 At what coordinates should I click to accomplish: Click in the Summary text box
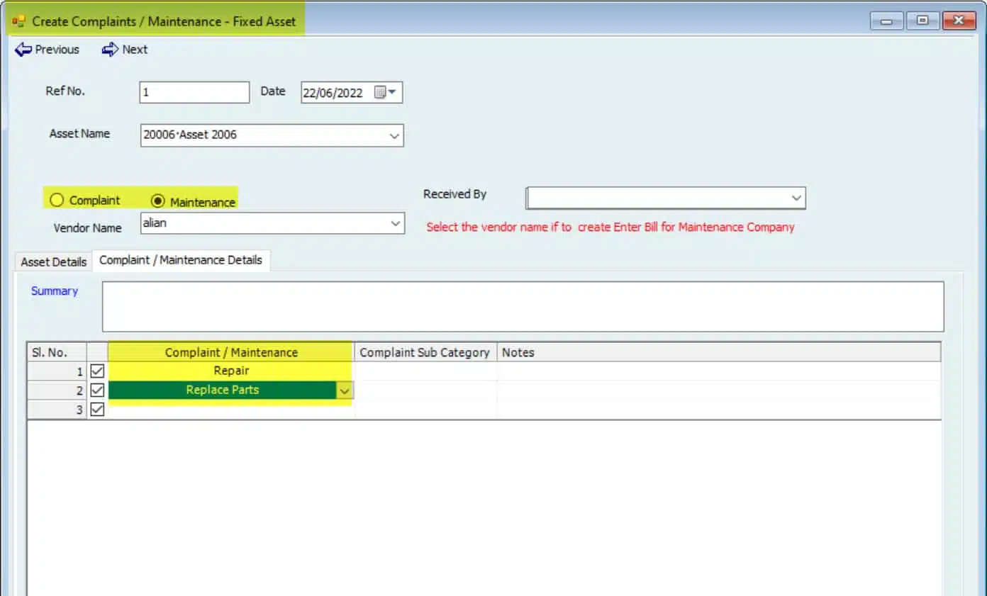point(523,307)
